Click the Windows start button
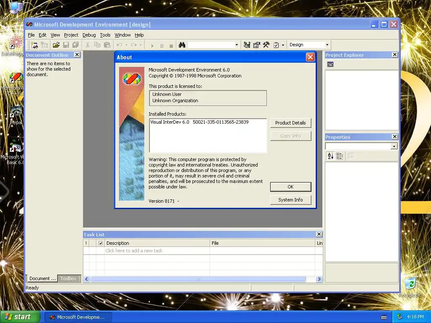The image size is (431, 323). point(20,317)
